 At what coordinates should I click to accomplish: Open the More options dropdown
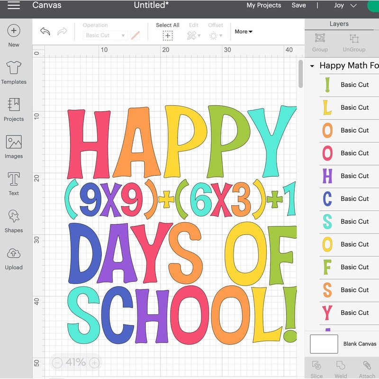pos(243,32)
